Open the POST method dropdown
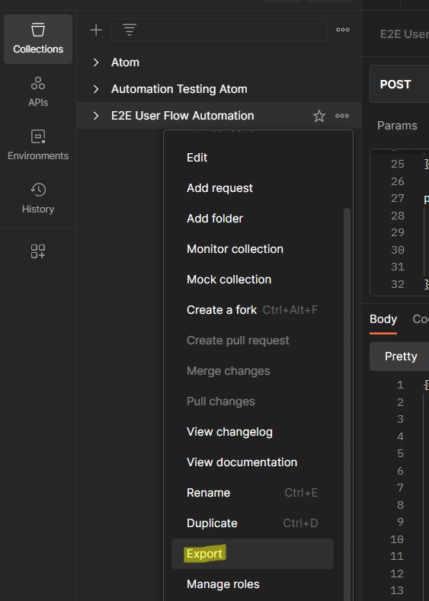 (x=399, y=85)
